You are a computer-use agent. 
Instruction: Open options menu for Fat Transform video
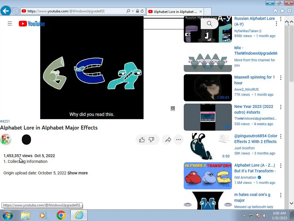281,166
